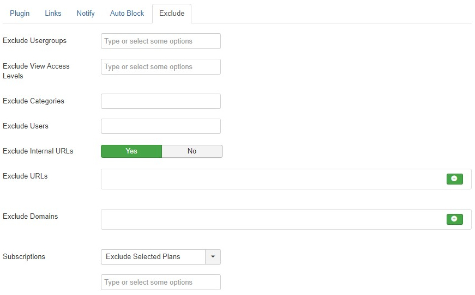Image resolution: width=475 pixels, height=295 pixels.
Task: Open the Notify tab
Action: 86,13
